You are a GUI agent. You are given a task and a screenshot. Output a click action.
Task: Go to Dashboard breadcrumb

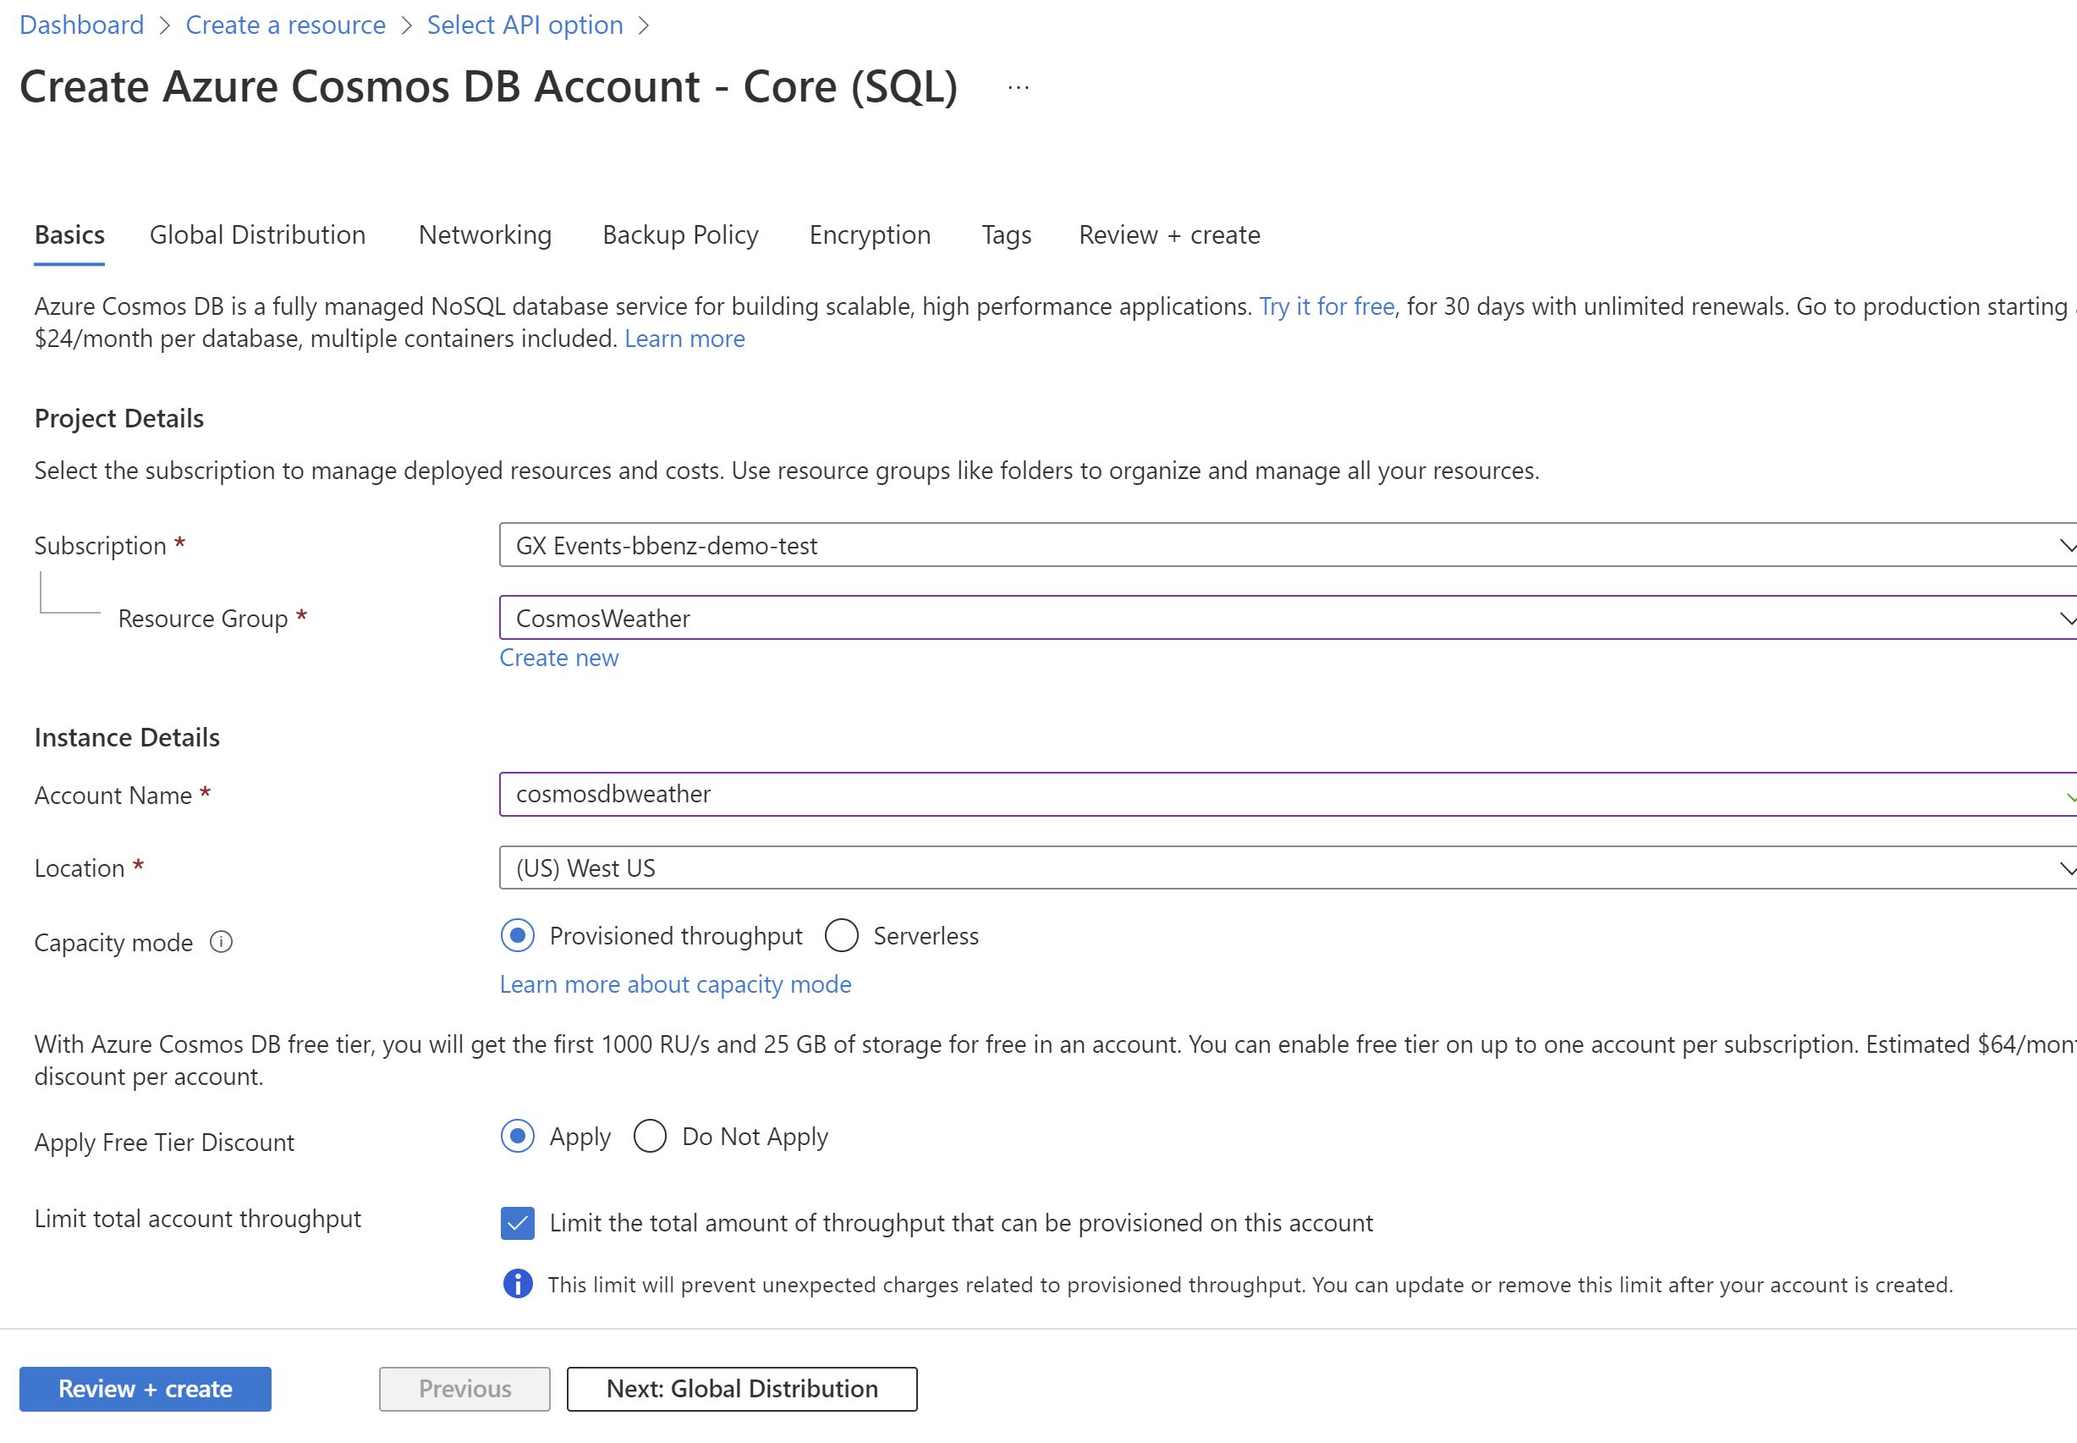click(81, 25)
